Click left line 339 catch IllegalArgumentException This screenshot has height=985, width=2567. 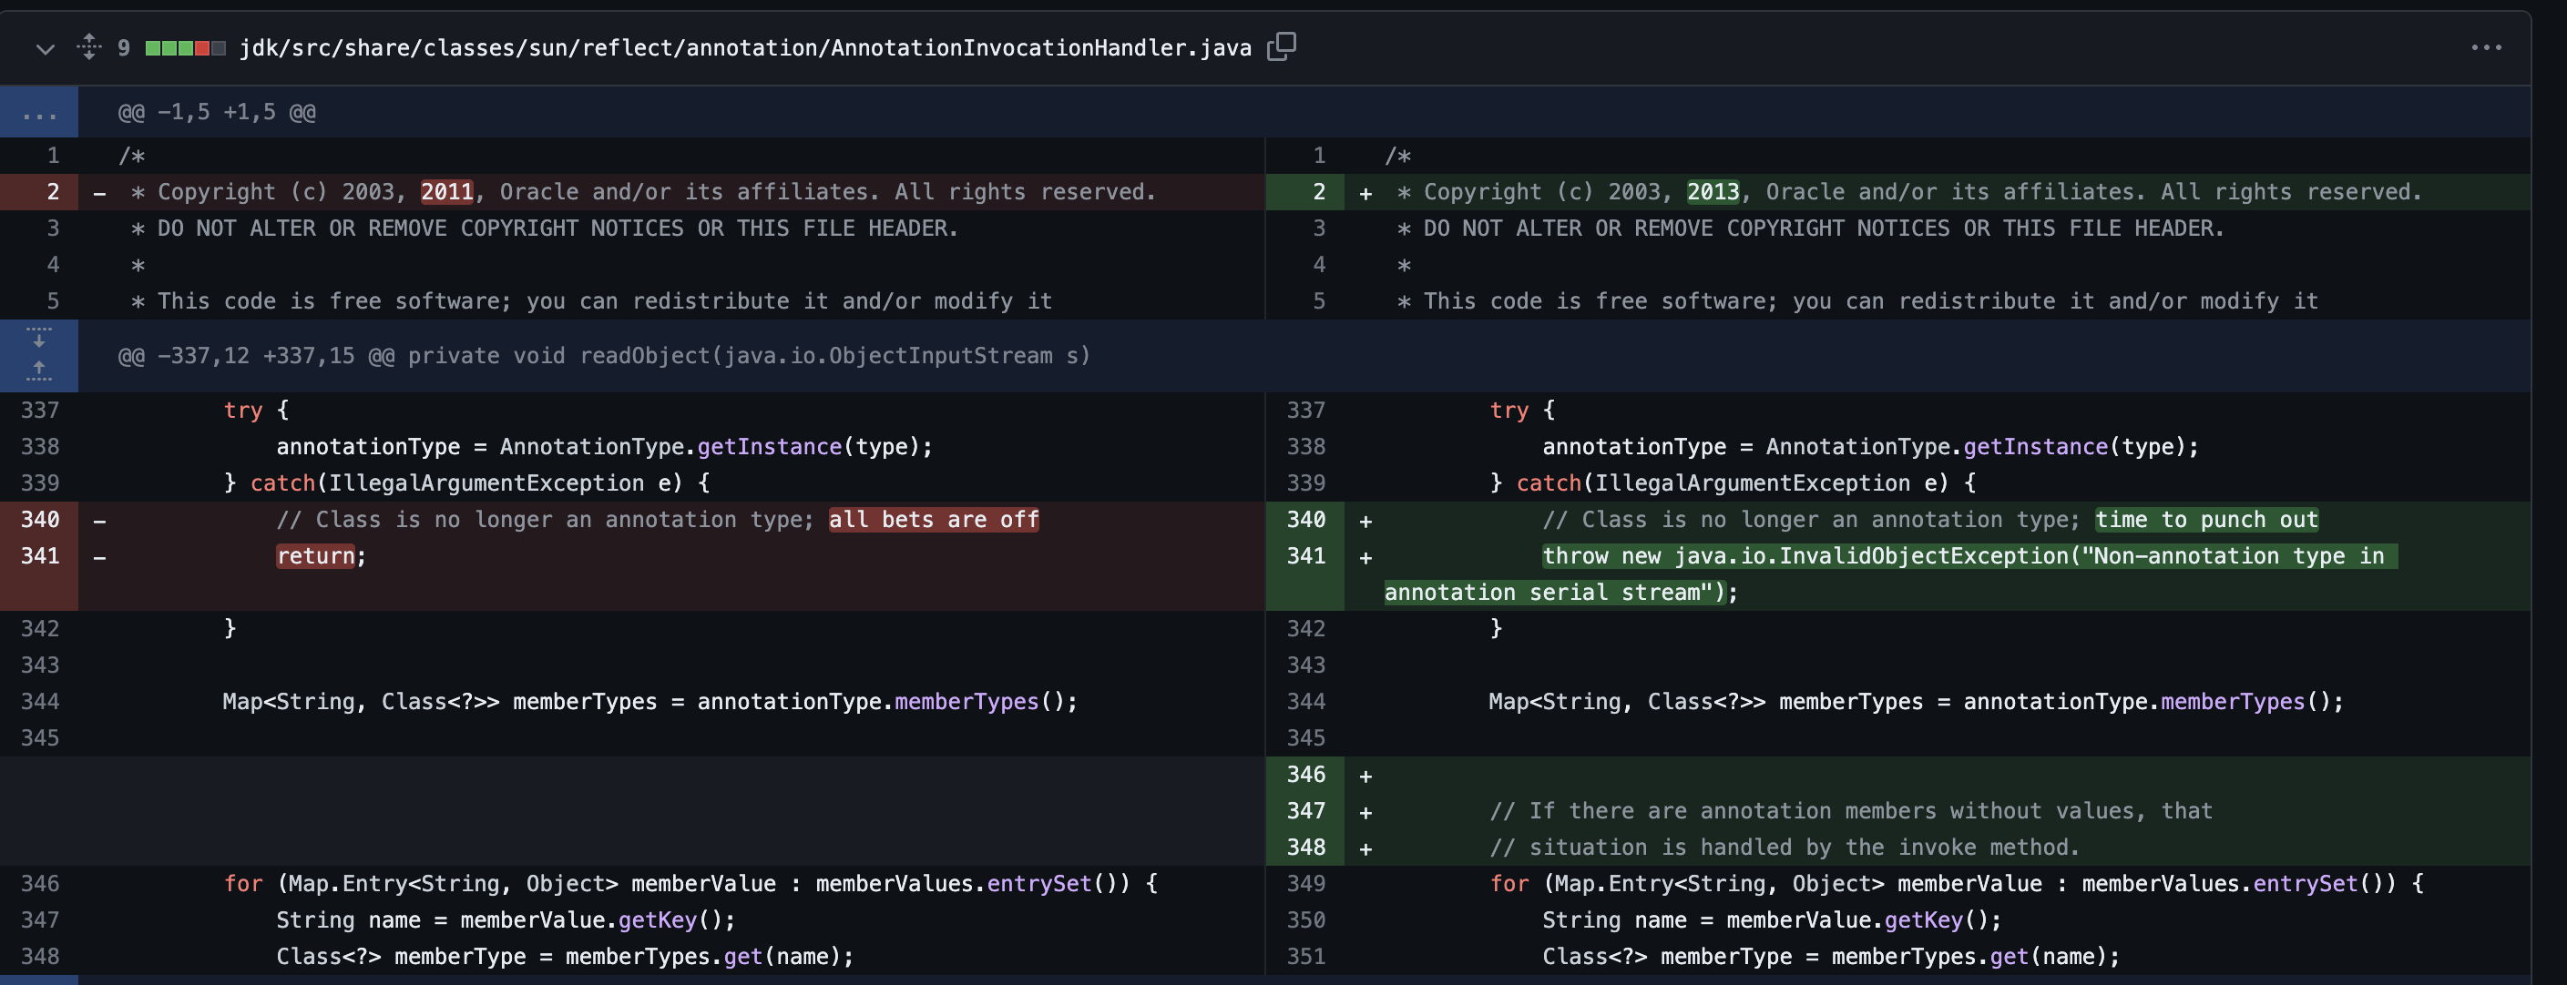pos(466,483)
